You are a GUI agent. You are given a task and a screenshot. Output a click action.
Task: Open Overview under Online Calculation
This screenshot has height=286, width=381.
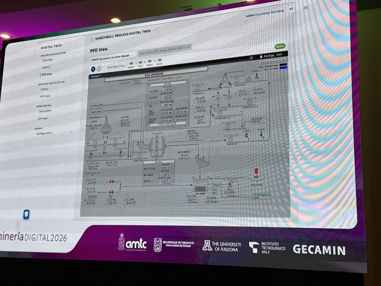point(48,60)
